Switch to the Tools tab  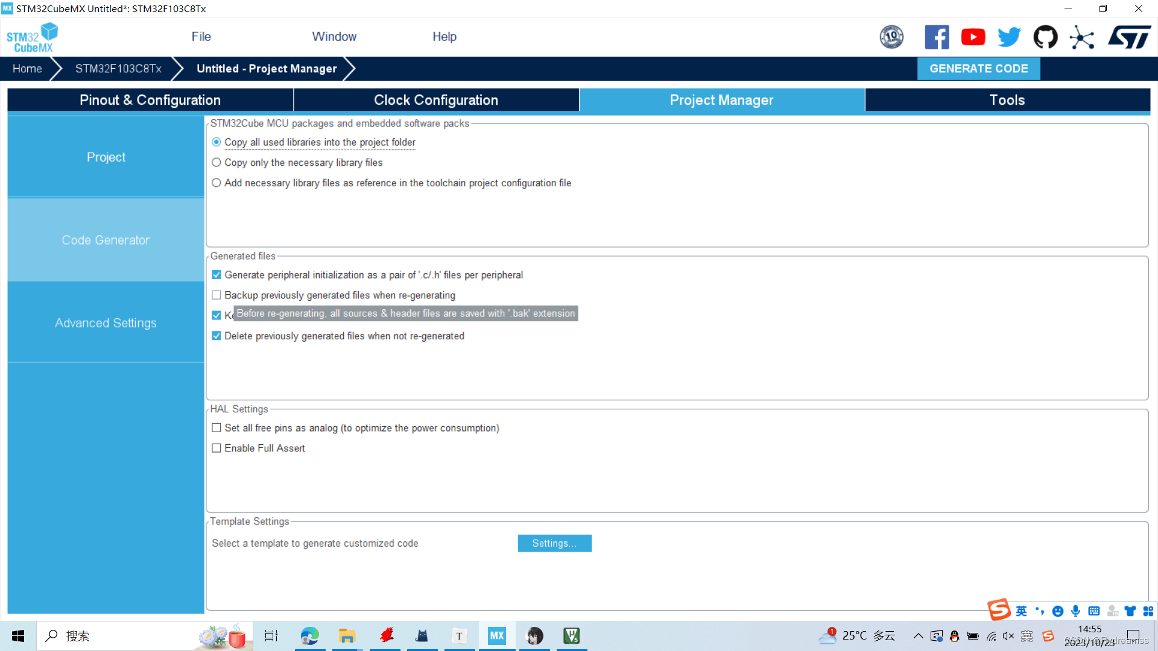(x=1007, y=100)
